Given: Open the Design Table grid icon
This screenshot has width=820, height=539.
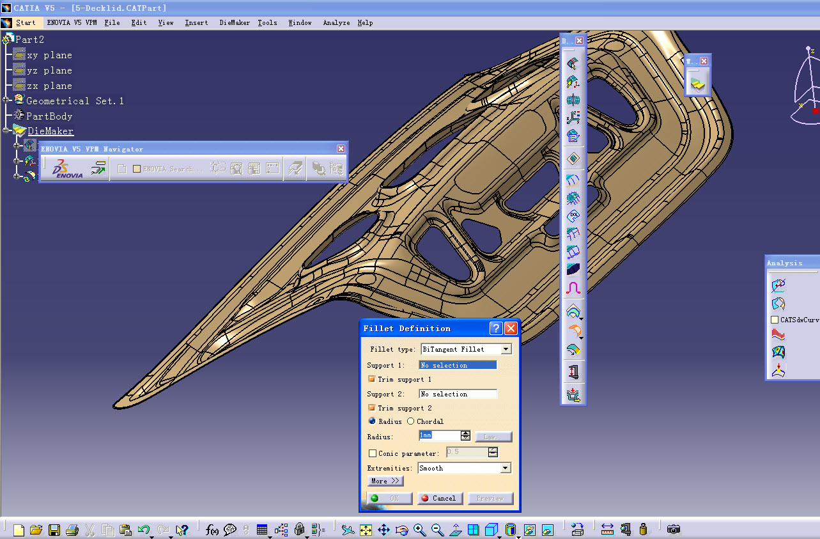Looking at the screenshot, I should click(262, 529).
